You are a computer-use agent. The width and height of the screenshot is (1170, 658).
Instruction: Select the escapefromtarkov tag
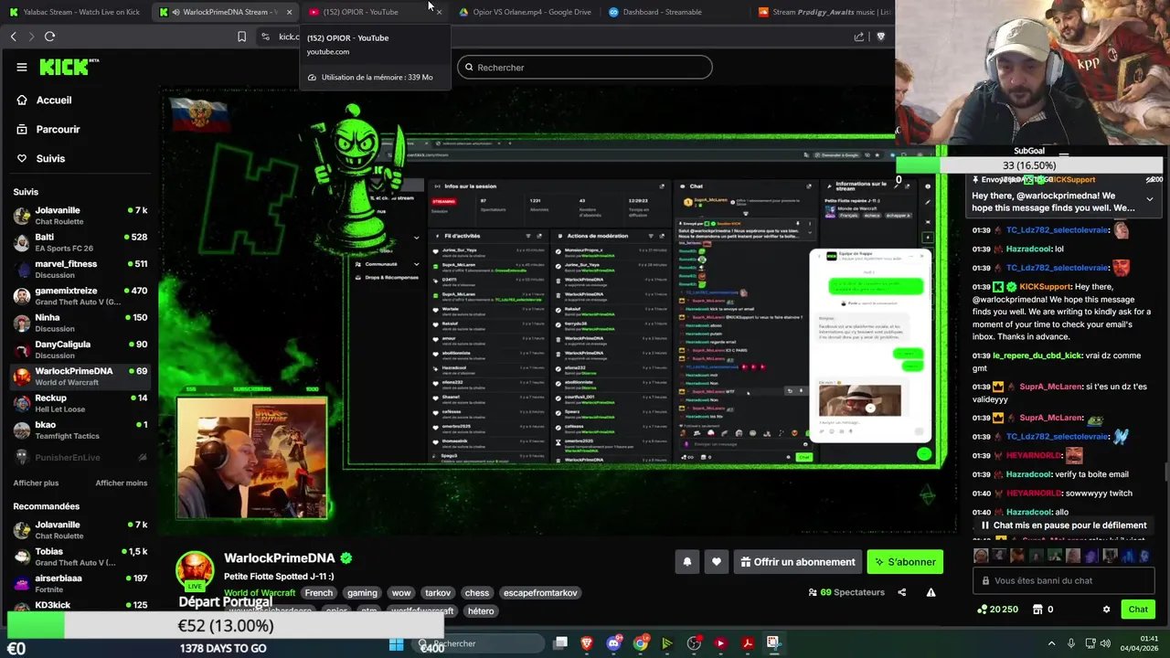540,593
